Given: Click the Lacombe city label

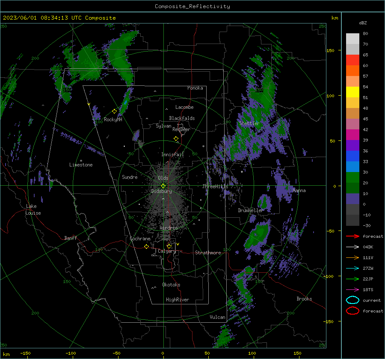Looking at the screenshot, I should [184, 107].
